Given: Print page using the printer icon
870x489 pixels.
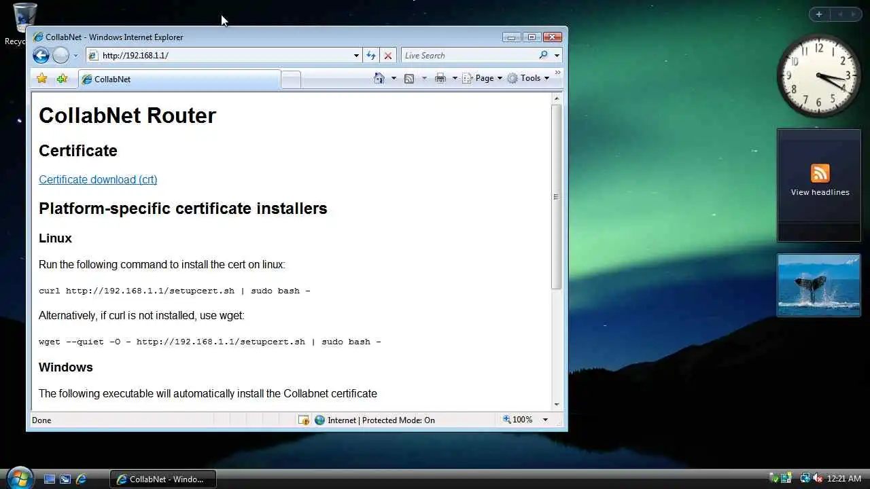Looking at the screenshot, I should (x=440, y=78).
